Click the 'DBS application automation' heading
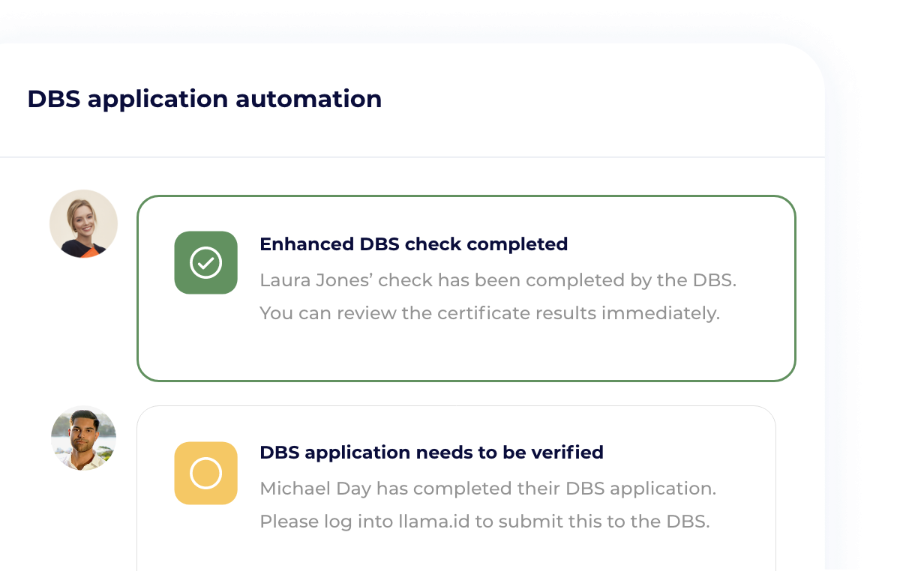This screenshot has width=897, height=571. pyautogui.click(x=204, y=100)
